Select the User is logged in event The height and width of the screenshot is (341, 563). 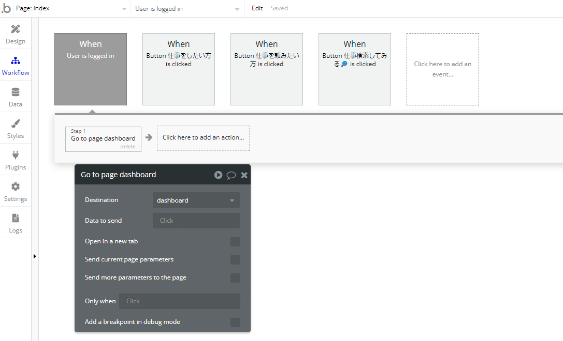[91, 69]
